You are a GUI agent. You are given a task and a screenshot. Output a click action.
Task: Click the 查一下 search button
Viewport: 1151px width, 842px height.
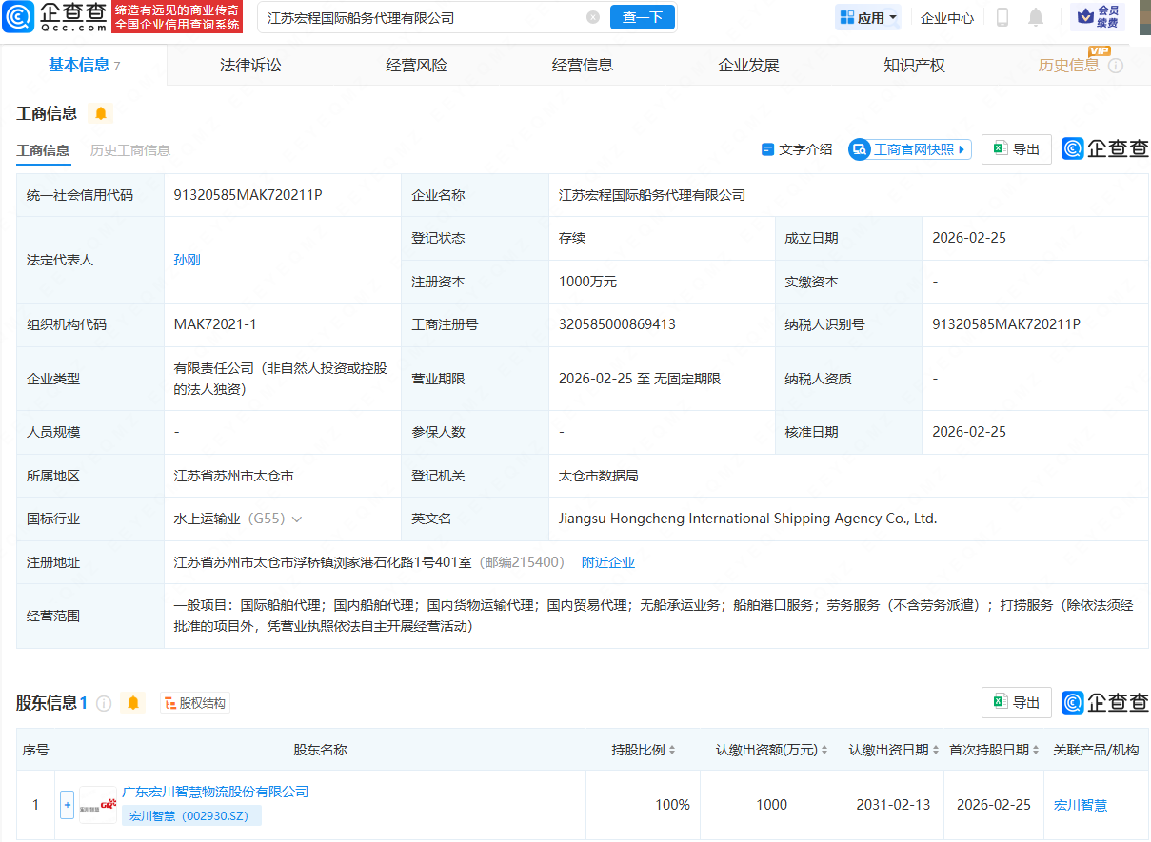tap(642, 17)
